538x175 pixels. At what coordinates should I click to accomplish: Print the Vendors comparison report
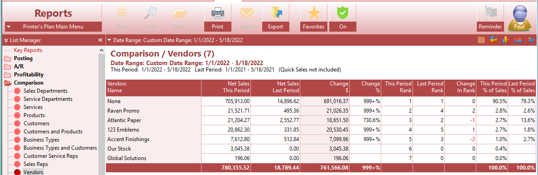(217, 18)
